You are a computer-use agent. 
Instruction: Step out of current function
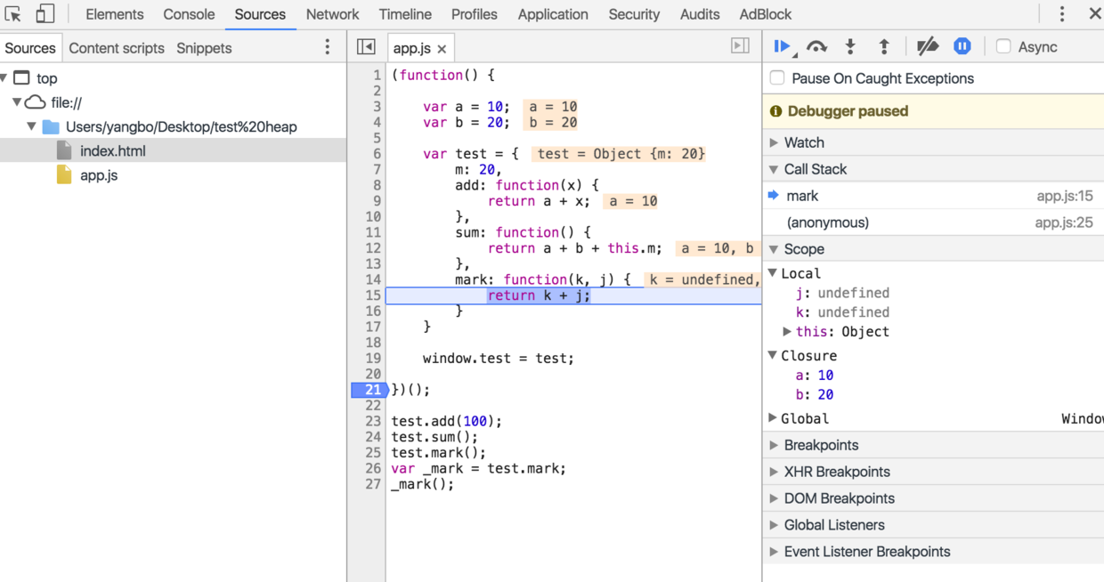pos(884,46)
